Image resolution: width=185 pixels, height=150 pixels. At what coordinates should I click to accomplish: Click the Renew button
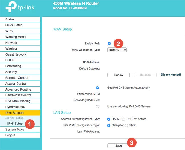(x=118, y=75)
